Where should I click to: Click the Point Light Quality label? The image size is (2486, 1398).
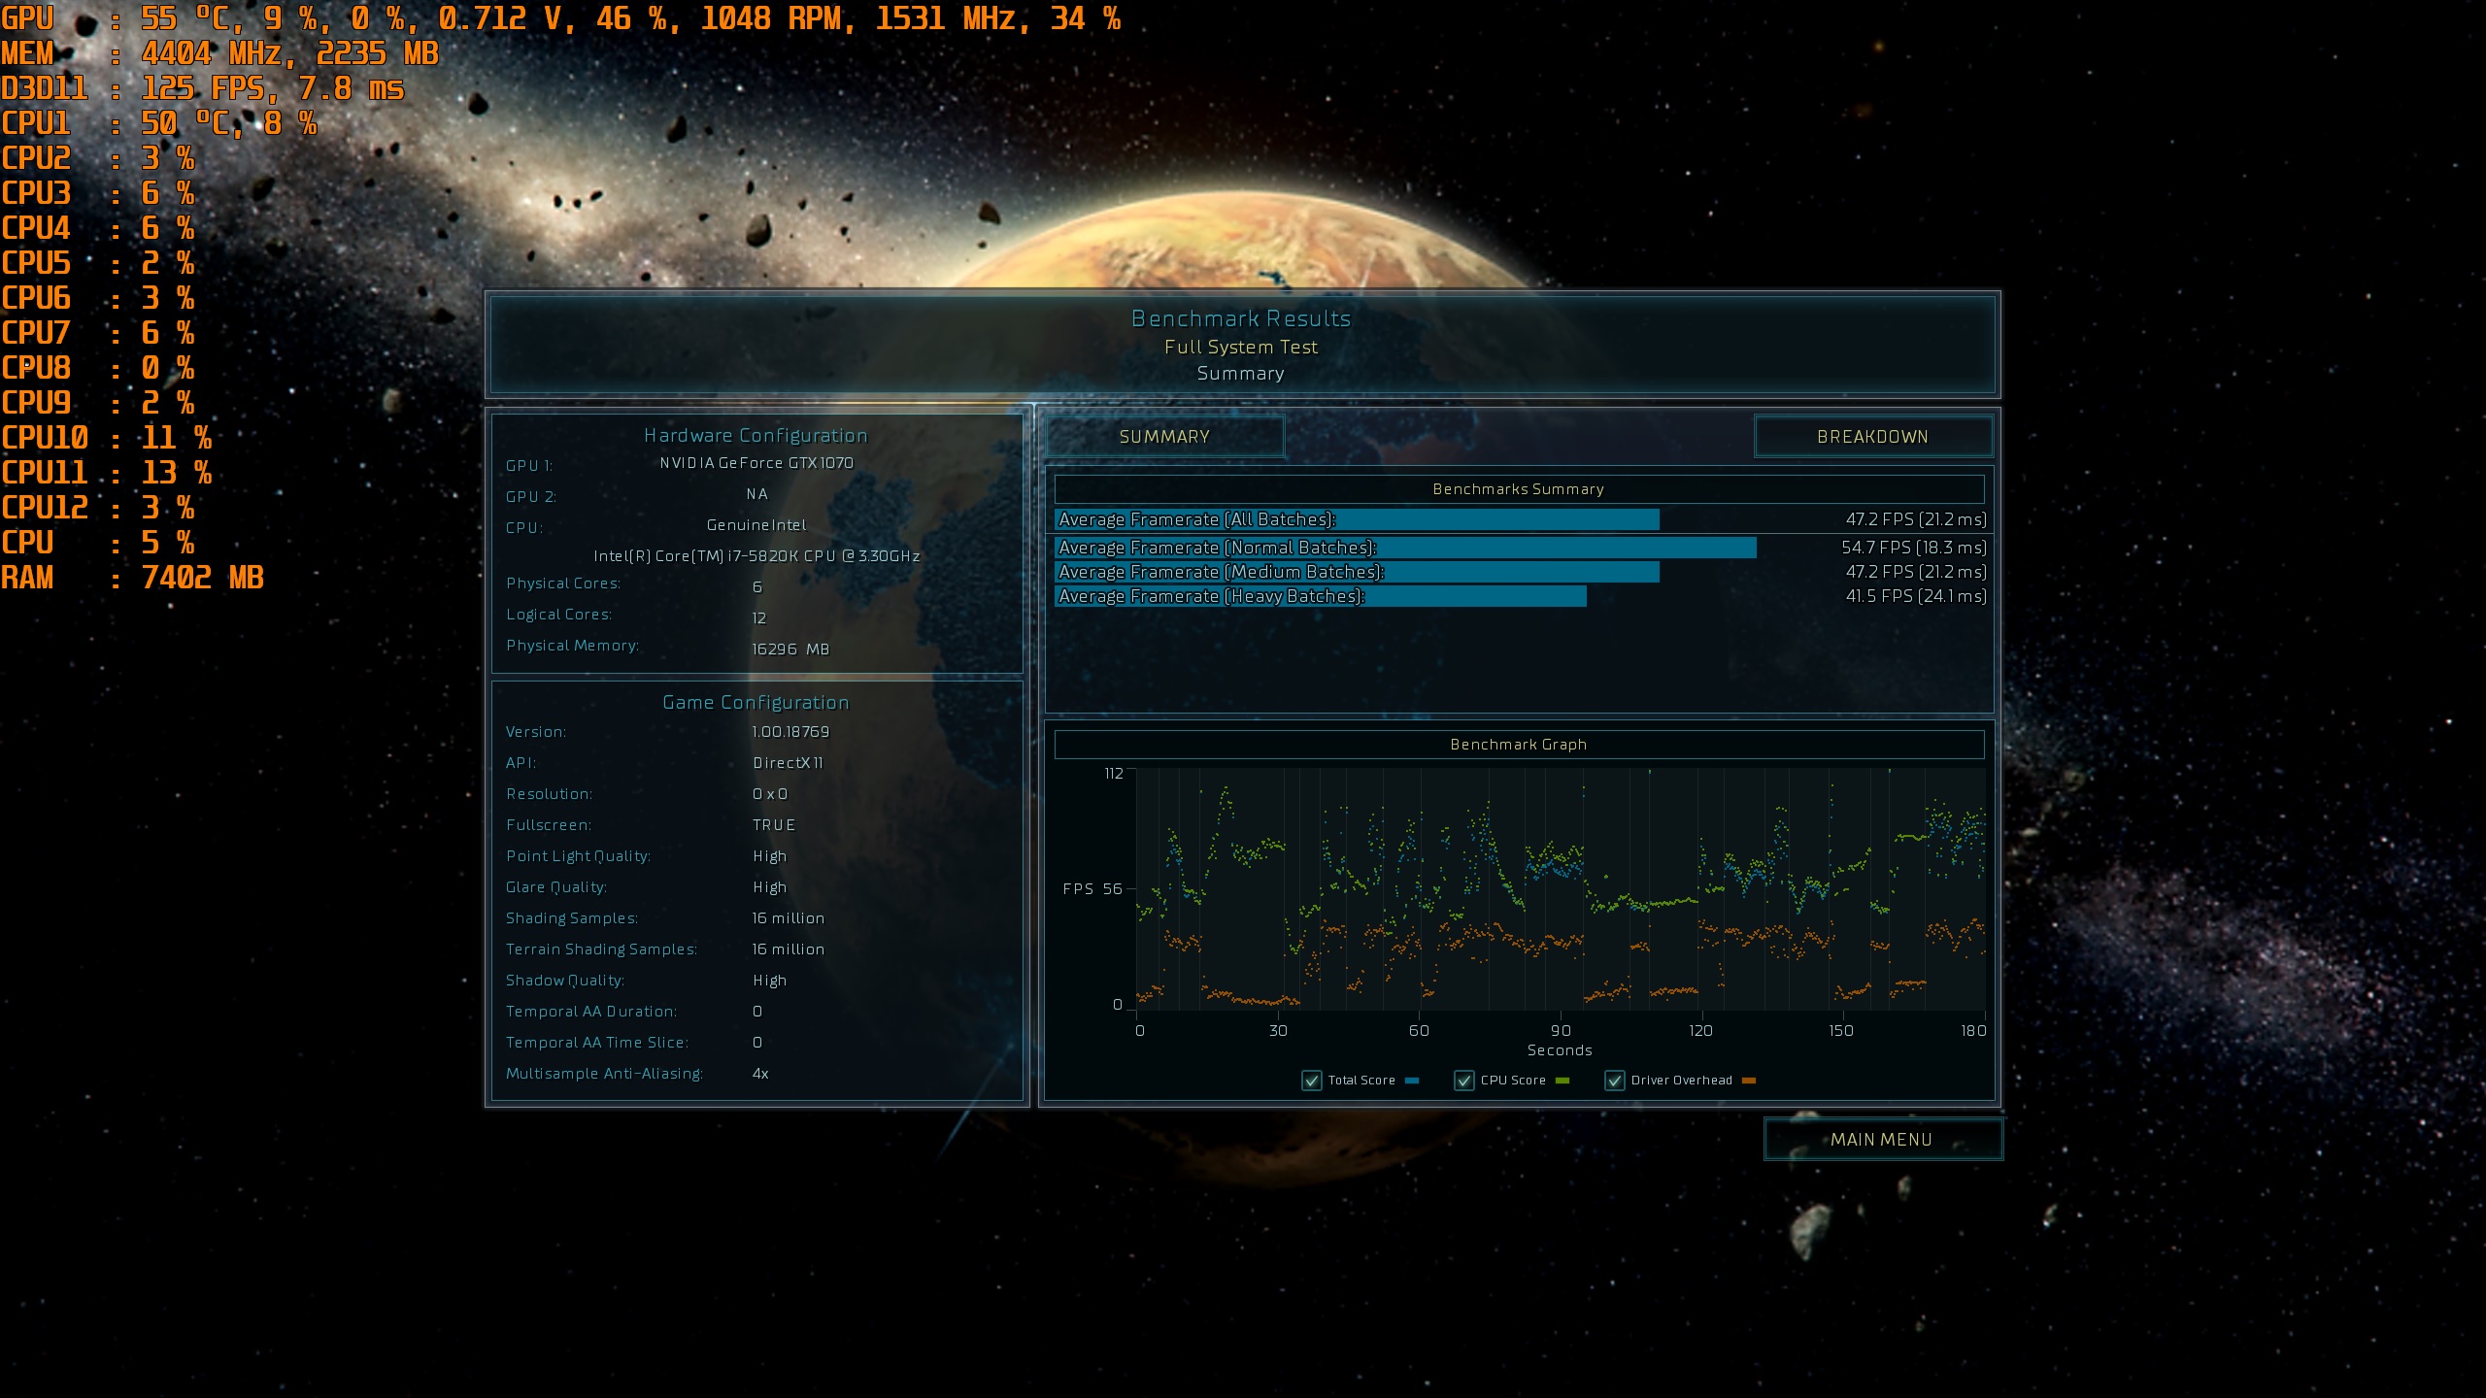pos(578,856)
